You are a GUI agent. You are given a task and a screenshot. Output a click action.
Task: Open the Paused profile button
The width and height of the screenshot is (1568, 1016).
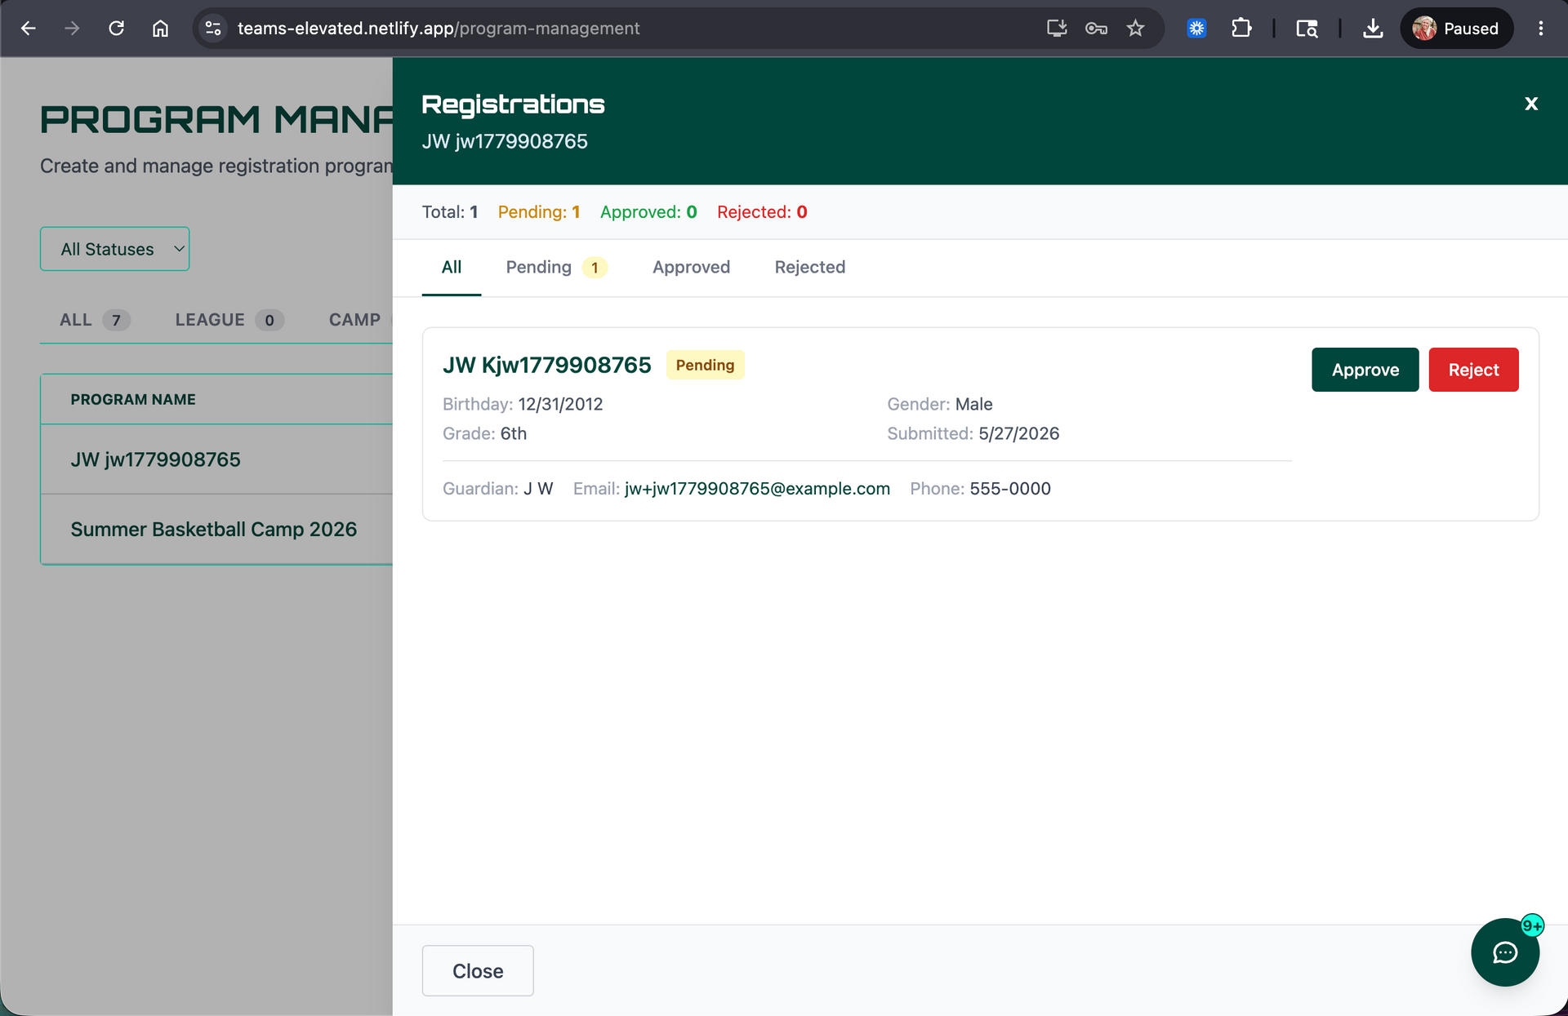pos(1457,29)
